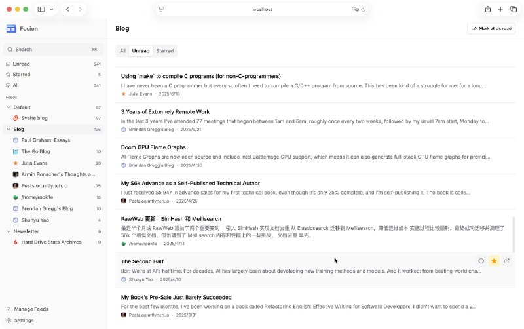
Task: Open The Second Half in external link
Action: [x=506, y=261]
